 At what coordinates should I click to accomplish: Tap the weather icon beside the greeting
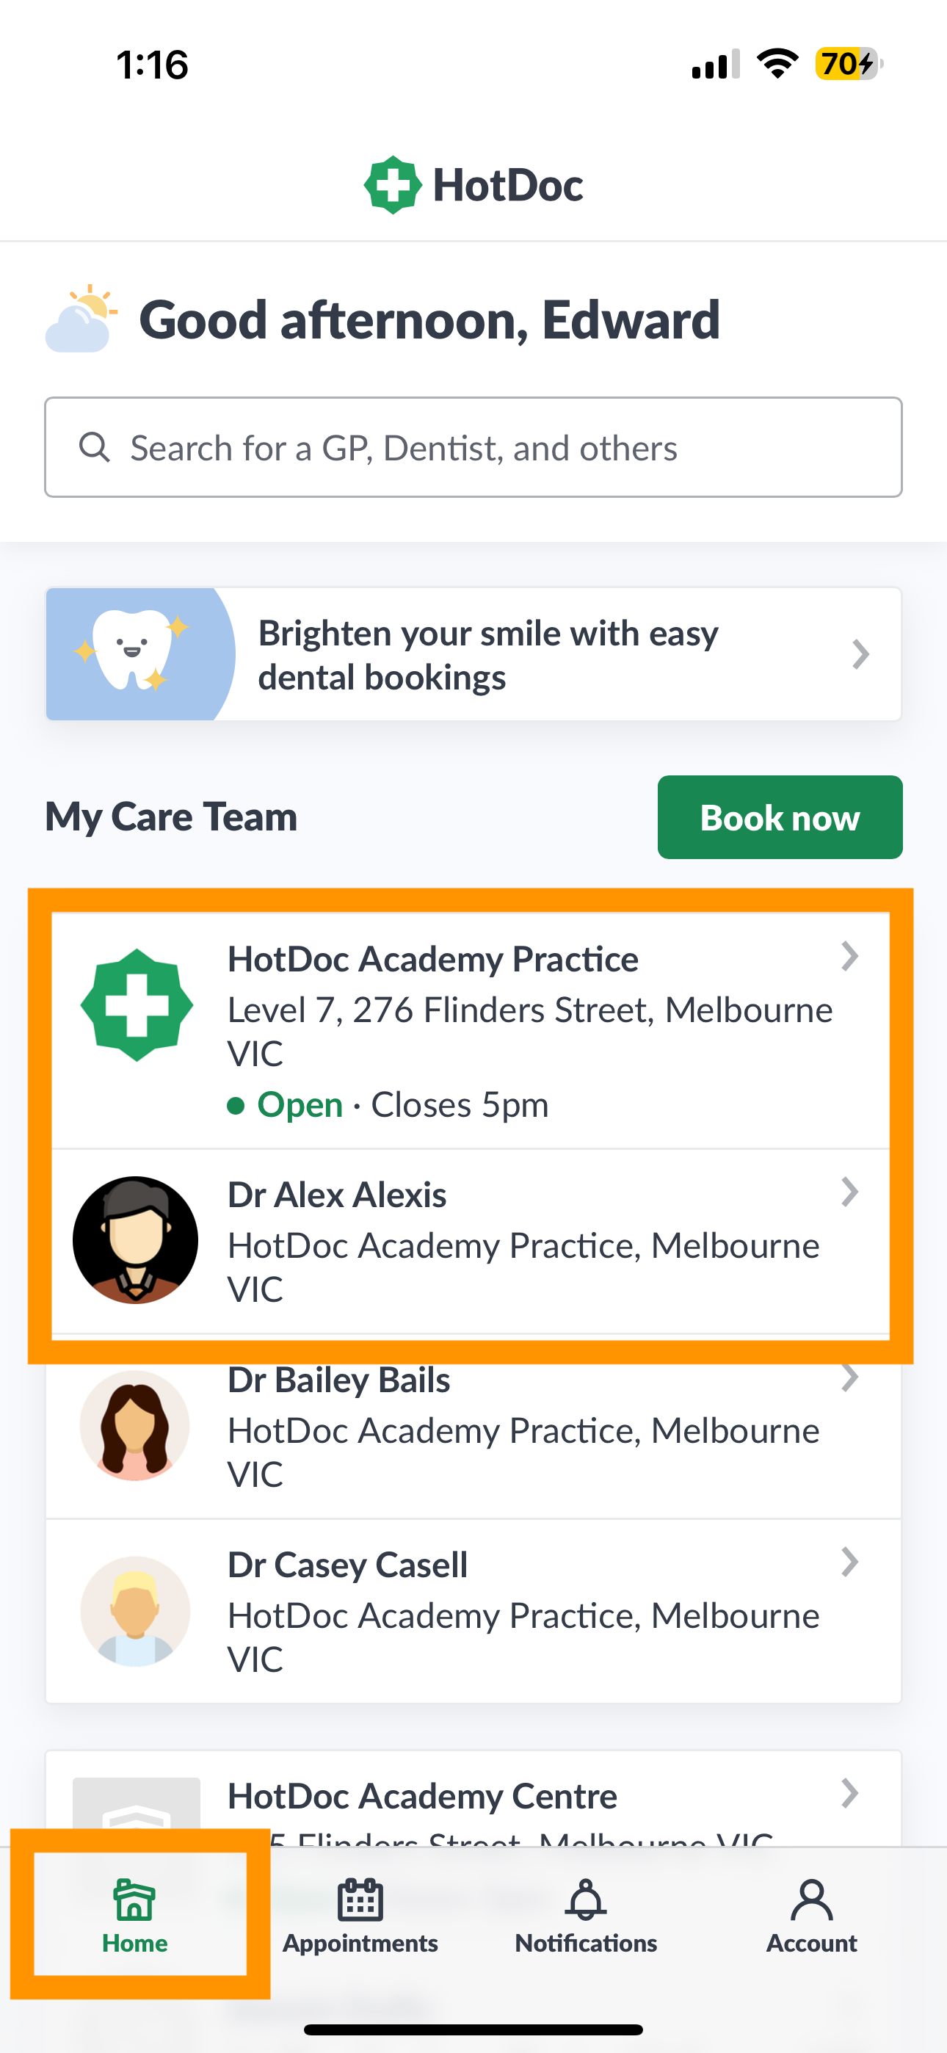coord(81,318)
